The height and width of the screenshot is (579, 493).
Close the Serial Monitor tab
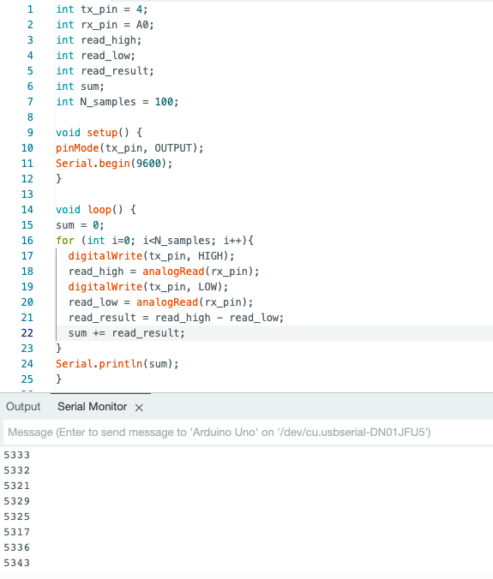pos(139,408)
